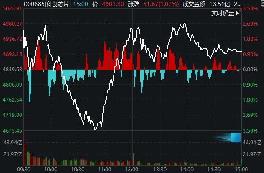Click the 13:00 time axis marker
This screenshot has width=264, height=173.
point(132,169)
